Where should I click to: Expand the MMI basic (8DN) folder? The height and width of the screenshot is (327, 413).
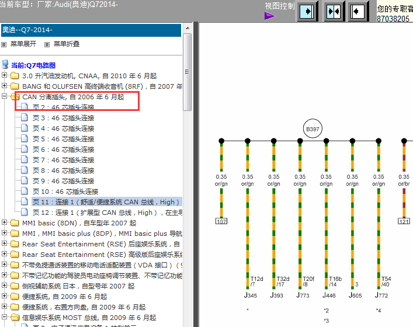point(4,222)
